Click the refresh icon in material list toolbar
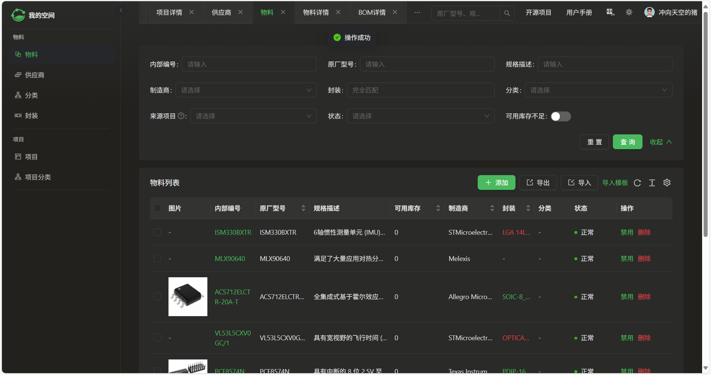Screen dimensions: 711x375 pyautogui.click(x=637, y=183)
